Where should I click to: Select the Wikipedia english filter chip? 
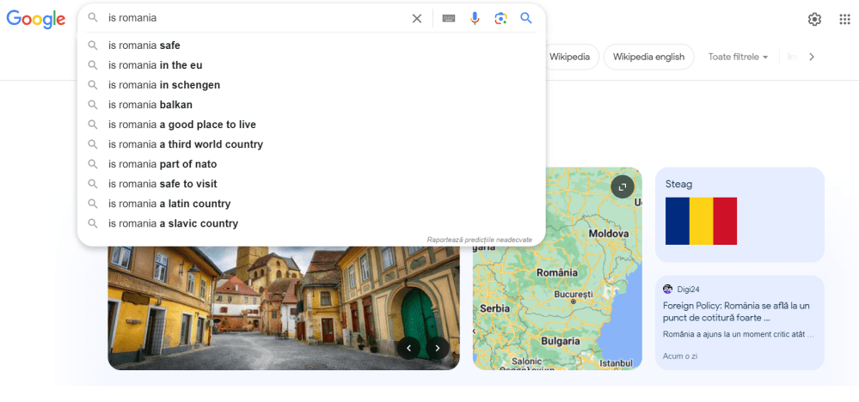648,57
